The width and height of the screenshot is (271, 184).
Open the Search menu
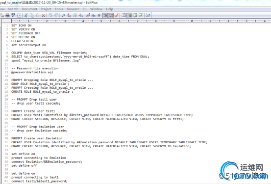click(13, 9)
